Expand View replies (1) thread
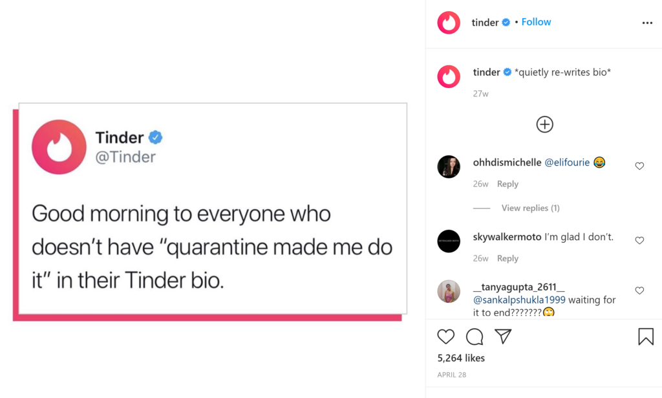662x398 pixels. click(530, 208)
